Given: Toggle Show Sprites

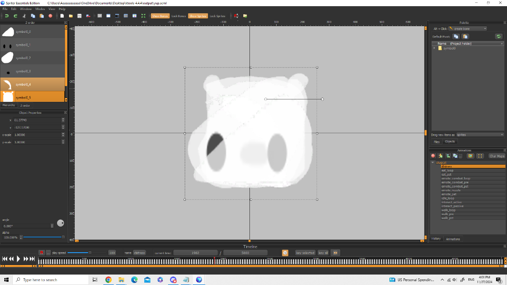Looking at the screenshot, I should 197,16.
